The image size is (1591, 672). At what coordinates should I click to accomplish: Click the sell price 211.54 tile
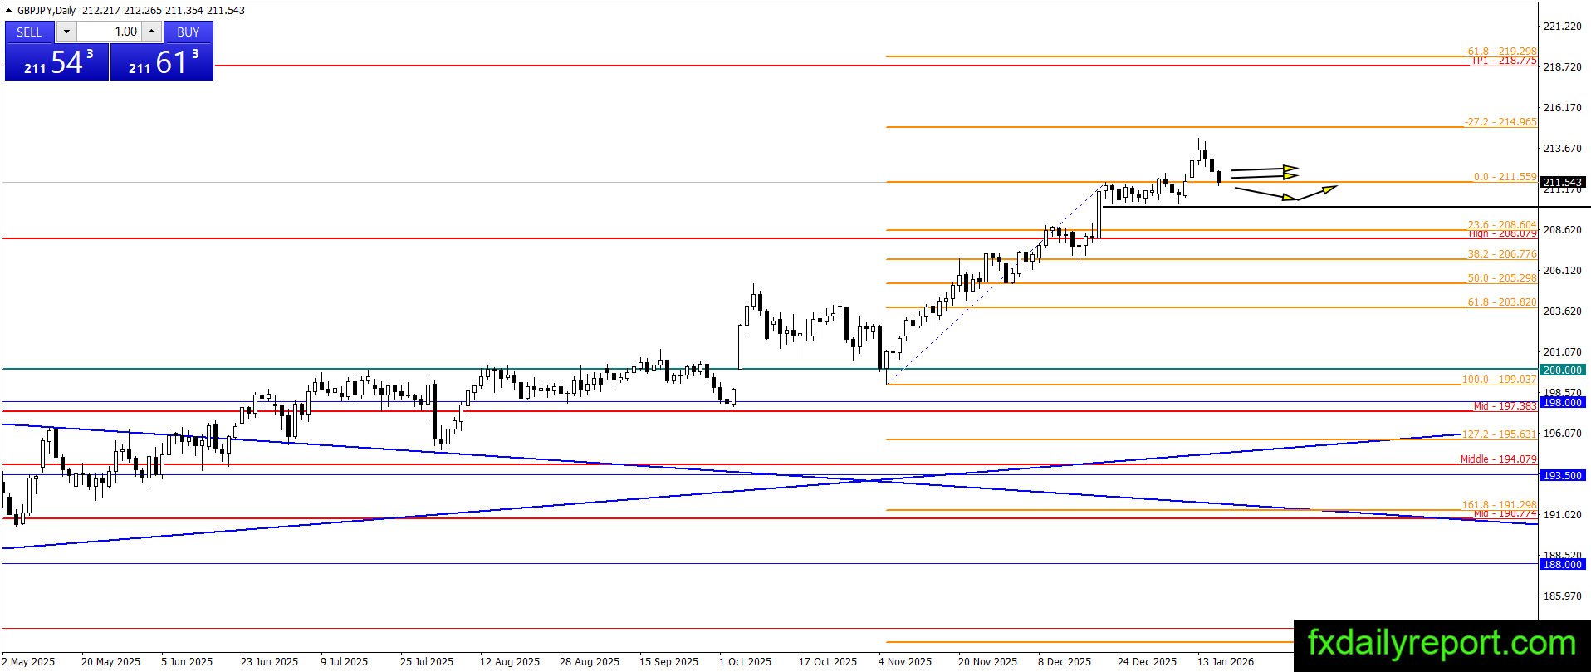(57, 62)
